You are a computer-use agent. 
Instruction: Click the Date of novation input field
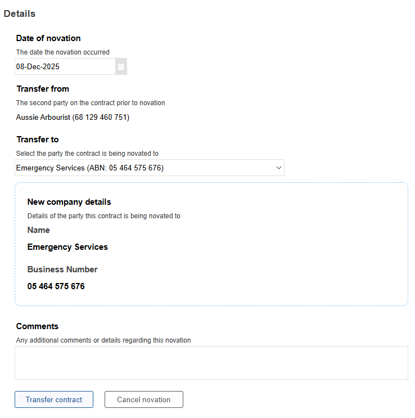coord(65,66)
